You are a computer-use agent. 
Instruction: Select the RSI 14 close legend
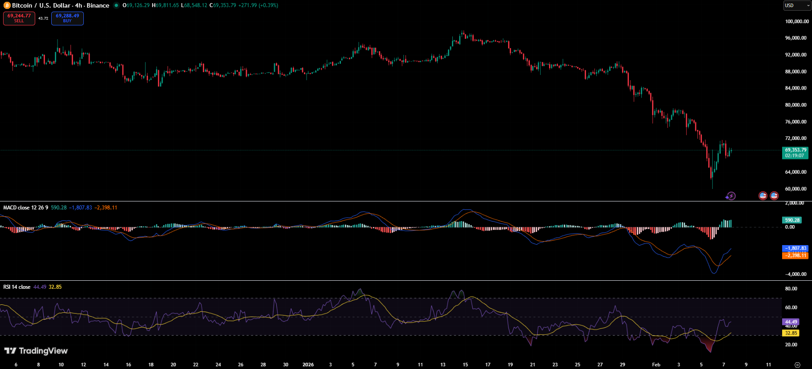click(x=17, y=287)
